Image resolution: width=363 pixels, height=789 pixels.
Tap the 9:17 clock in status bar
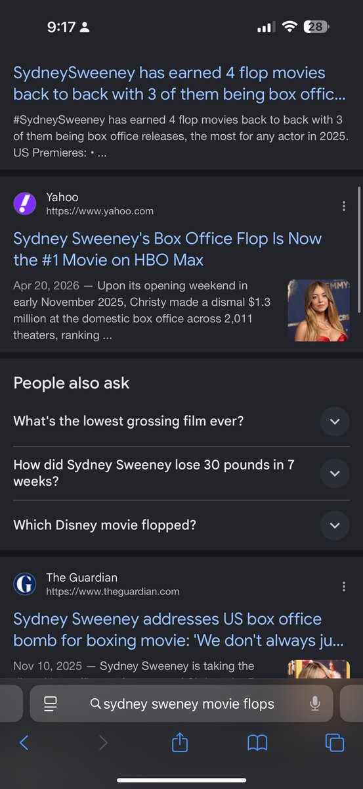point(62,27)
